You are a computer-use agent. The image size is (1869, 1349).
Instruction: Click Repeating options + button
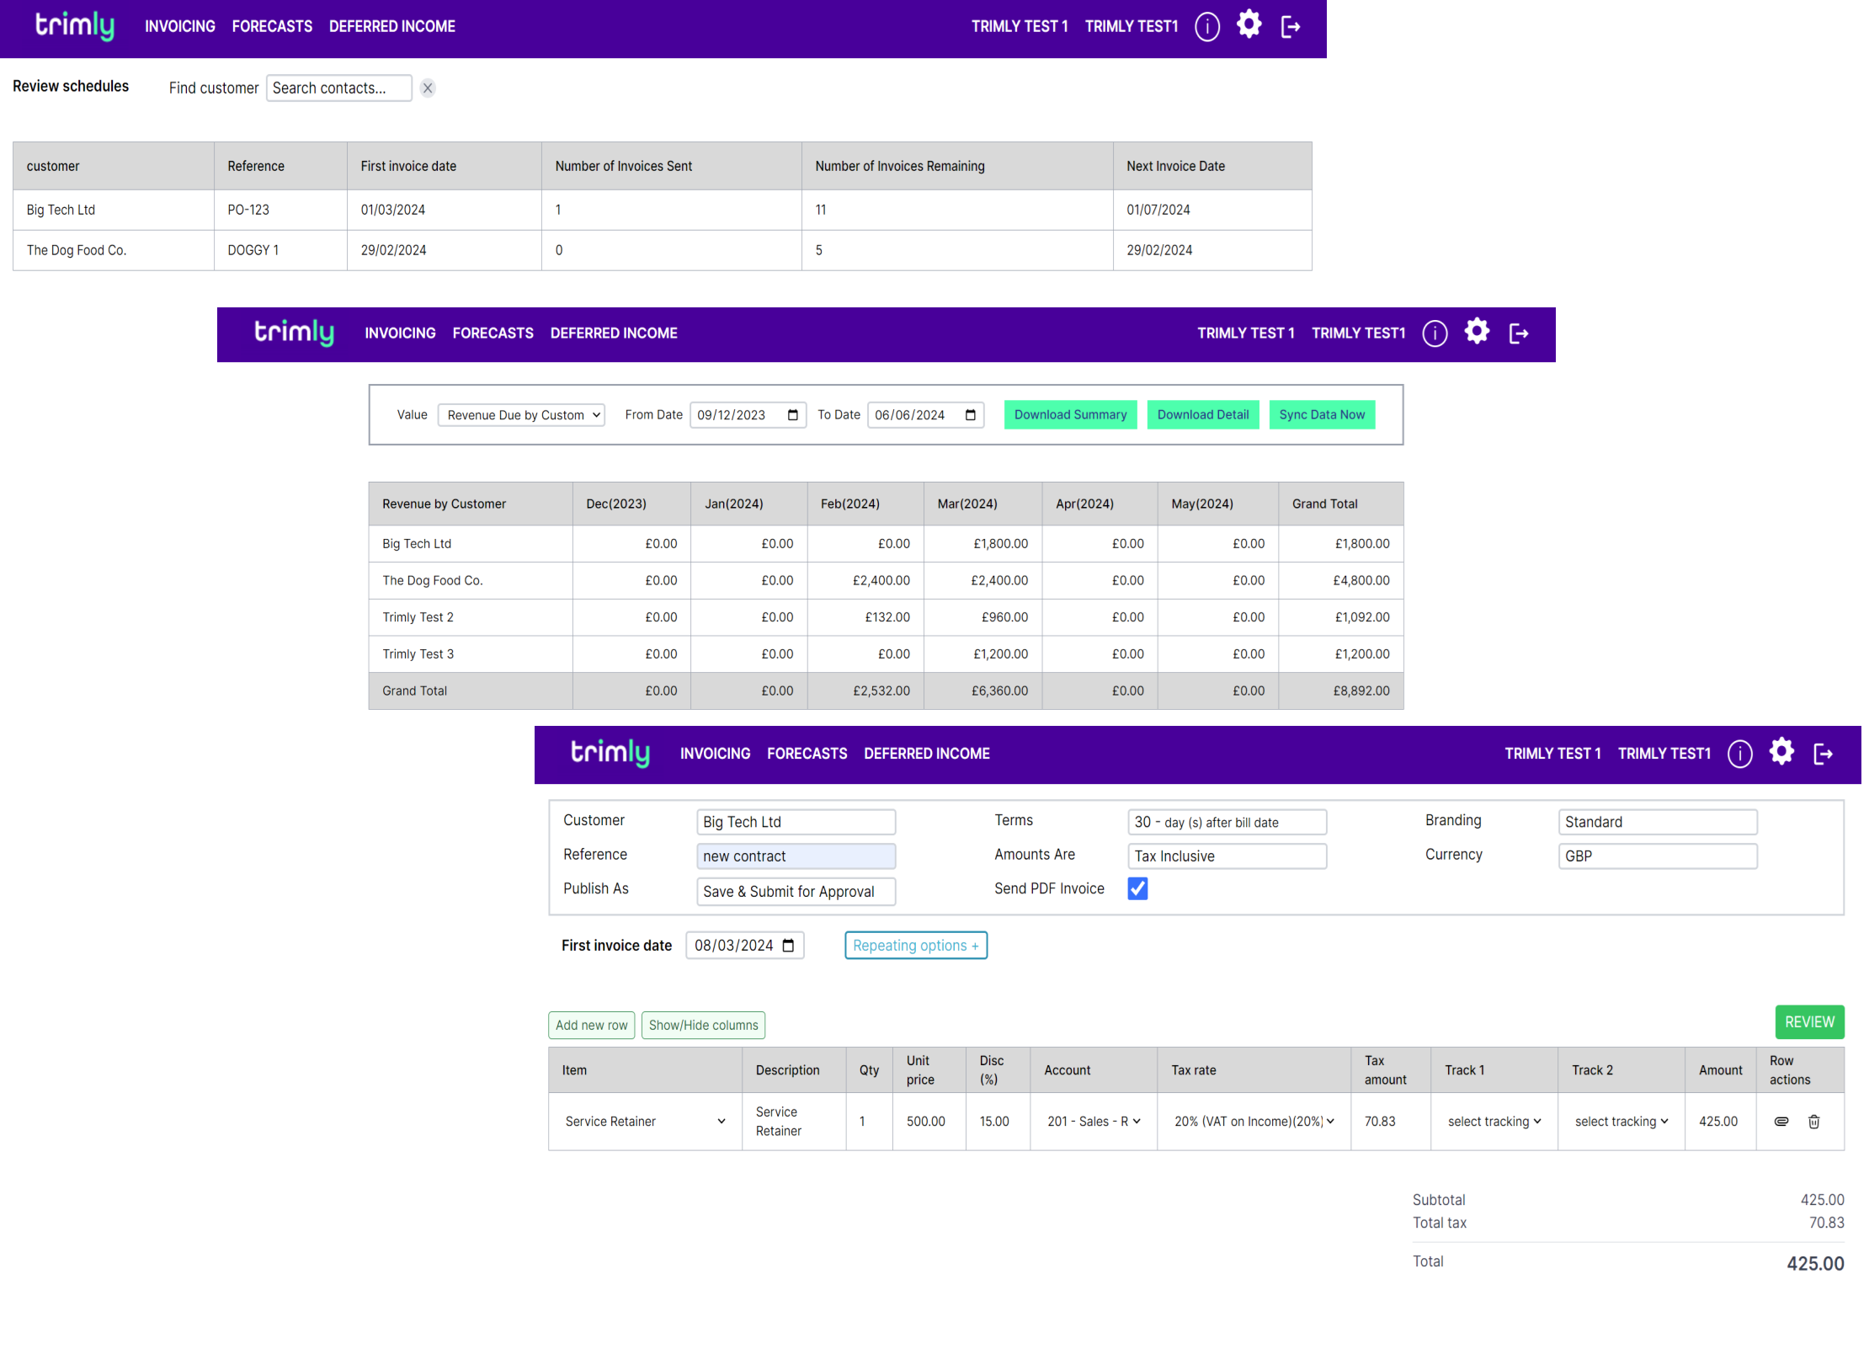click(915, 946)
